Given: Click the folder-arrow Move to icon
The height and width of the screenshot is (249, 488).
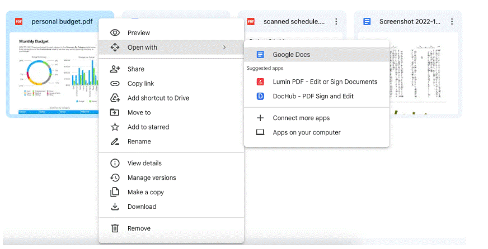Looking at the screenshot, I should [115, 112].
